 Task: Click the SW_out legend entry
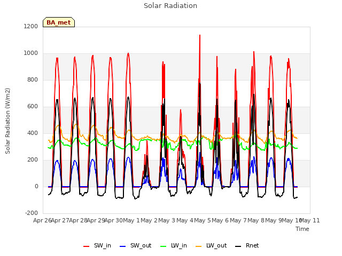point(135,246)
